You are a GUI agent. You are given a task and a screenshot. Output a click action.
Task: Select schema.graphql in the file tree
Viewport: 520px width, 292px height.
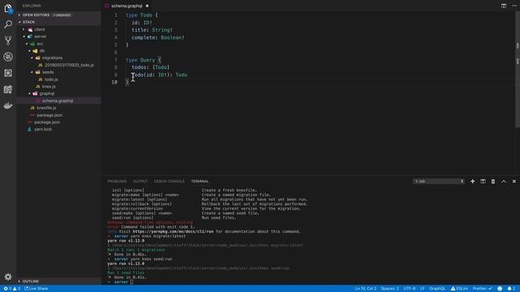click(58, 101)
